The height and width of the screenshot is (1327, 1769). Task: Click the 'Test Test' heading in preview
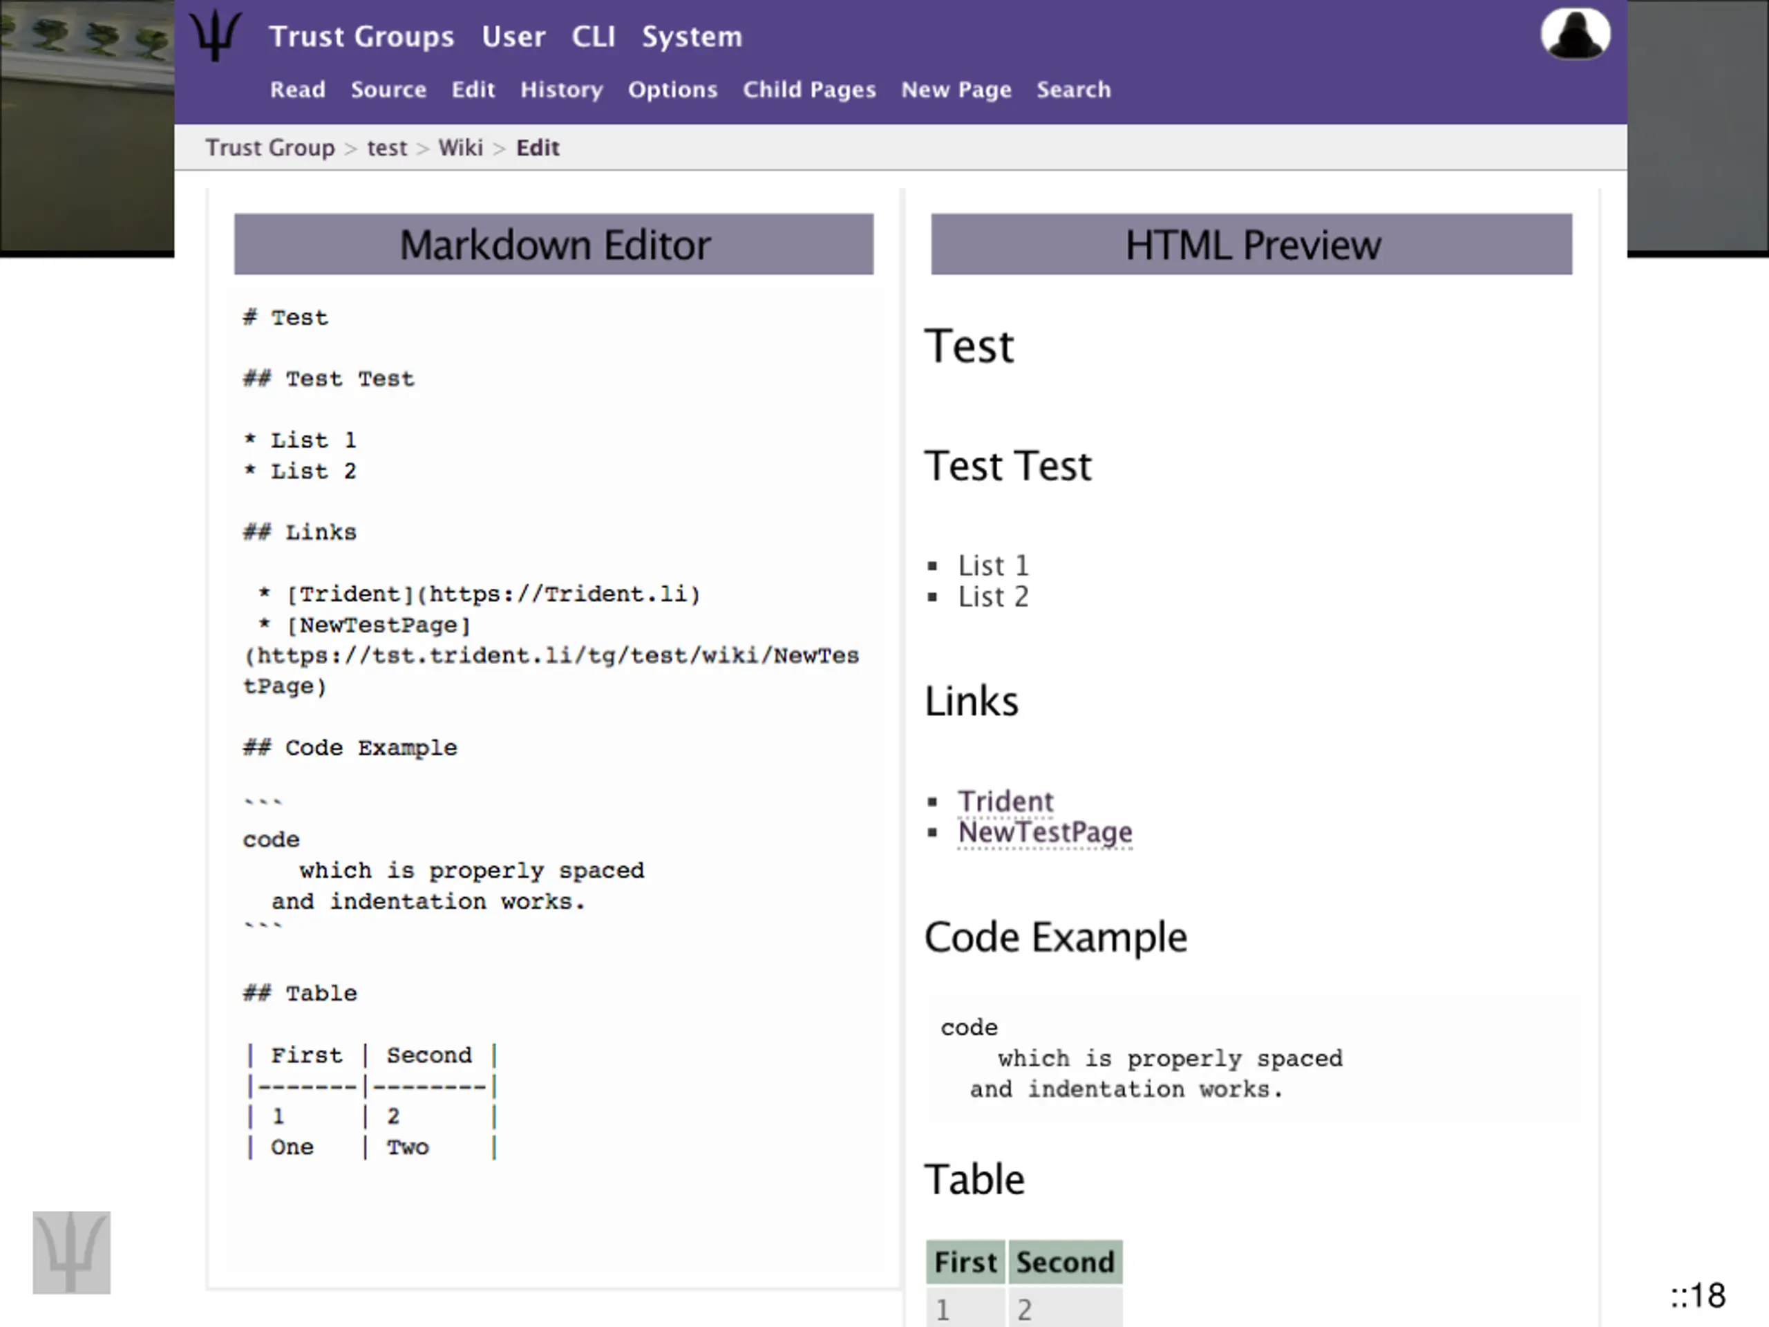tap(1008, 467)
